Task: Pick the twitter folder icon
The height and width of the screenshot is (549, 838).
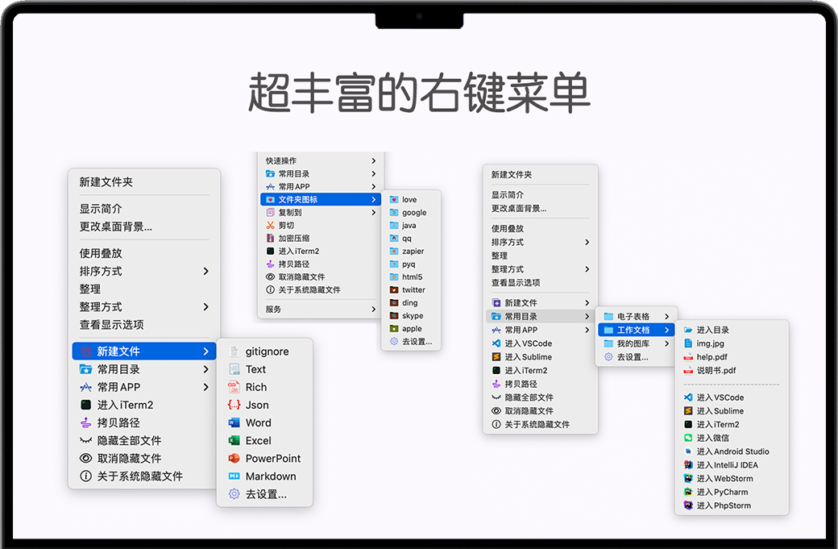Action: tap(394, 289)
